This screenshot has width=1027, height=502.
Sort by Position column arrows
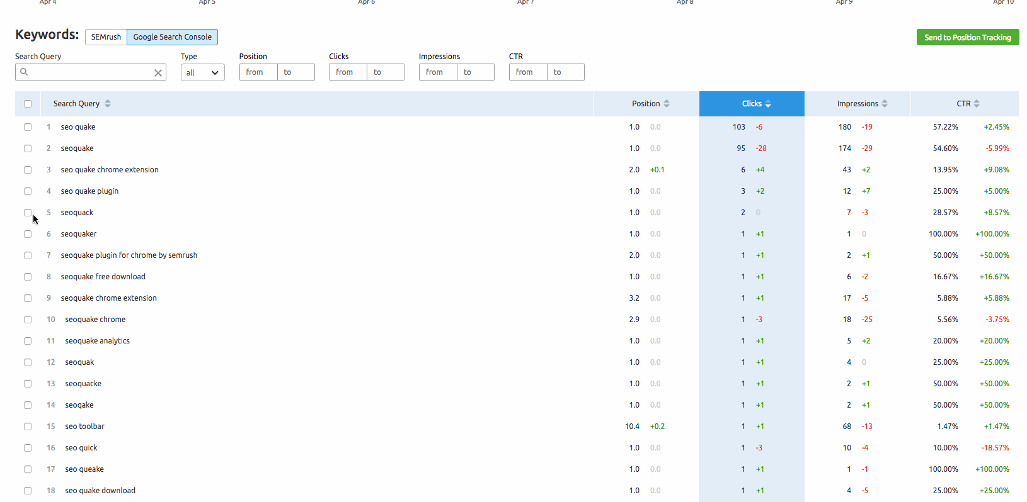pos(667,104)
